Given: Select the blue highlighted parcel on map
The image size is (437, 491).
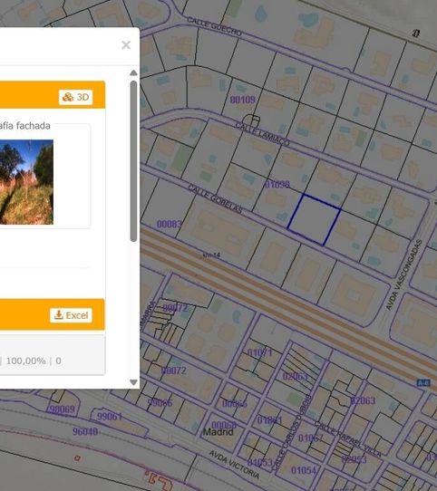Looking at the screenshot, I should [314, 219].
